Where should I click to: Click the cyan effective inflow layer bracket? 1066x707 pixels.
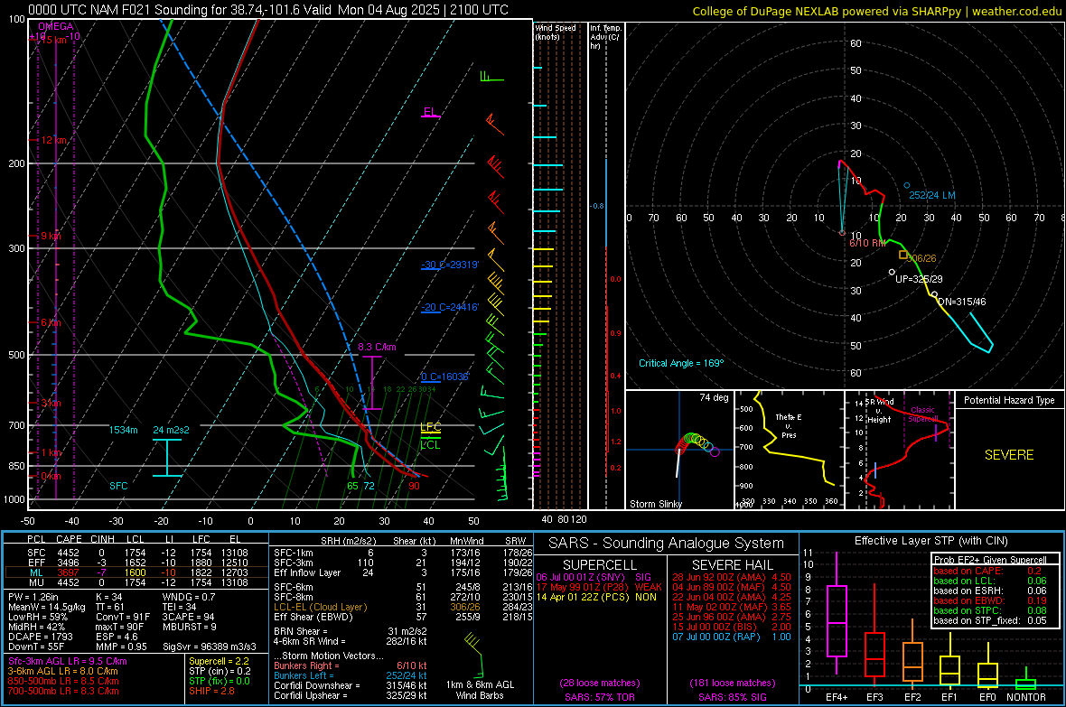[x=166, y=458]
